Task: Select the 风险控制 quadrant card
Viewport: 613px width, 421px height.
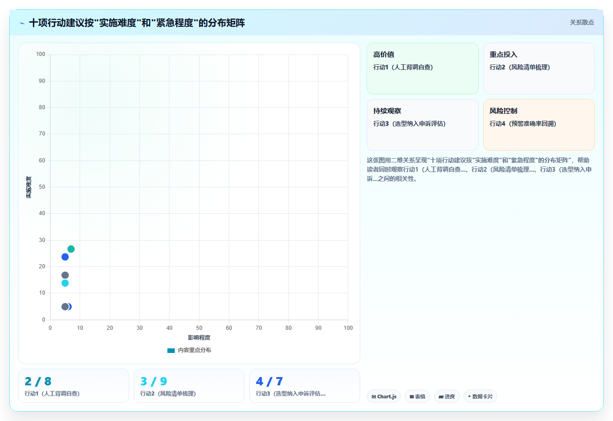Action: click(x=539, y=125)
